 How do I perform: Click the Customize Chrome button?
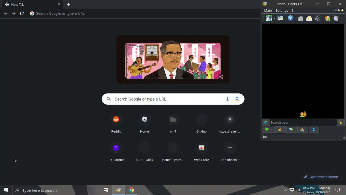321,177
